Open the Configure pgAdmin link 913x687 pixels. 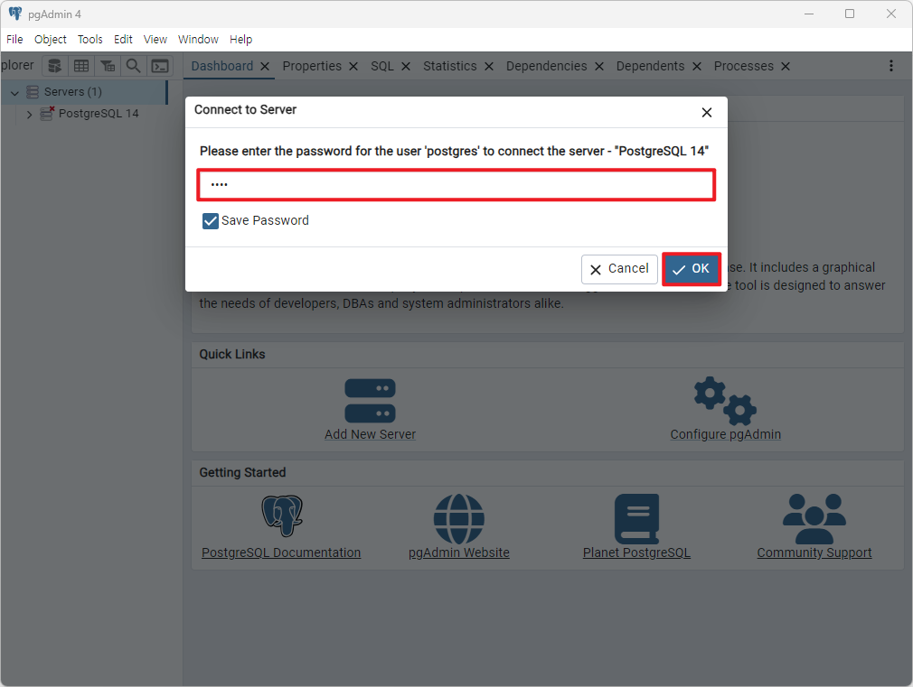(x=726, y=434)
